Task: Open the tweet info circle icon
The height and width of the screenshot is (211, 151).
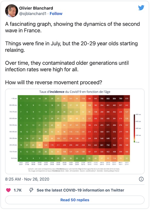Action: coord(141,179)
